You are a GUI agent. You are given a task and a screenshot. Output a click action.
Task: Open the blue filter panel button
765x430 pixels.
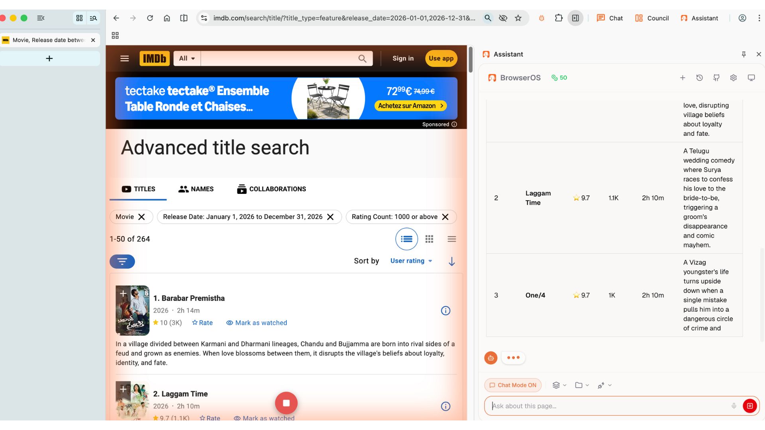[122, 262]
